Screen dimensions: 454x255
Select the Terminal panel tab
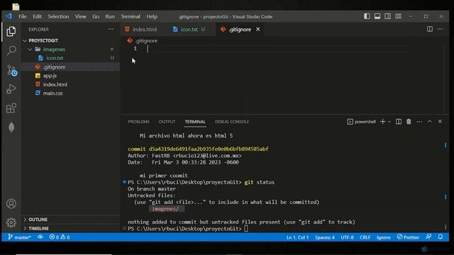click(x=195, y=122)
